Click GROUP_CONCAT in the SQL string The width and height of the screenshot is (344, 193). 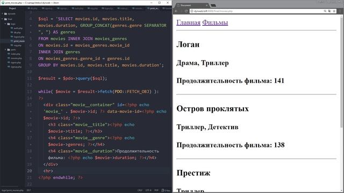(x=95, y=25)
